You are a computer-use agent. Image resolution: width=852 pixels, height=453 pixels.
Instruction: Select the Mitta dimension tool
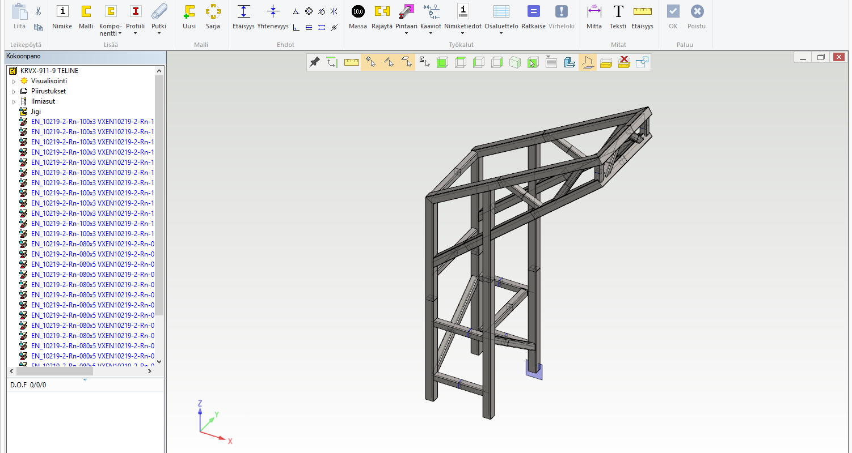(x=594, y=16)
